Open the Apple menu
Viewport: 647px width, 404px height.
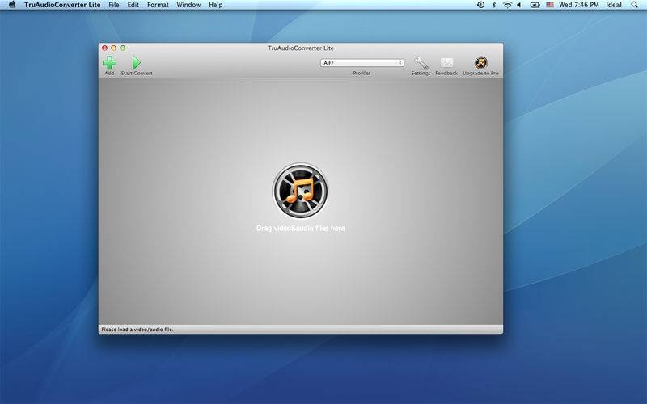coord(12,5)
